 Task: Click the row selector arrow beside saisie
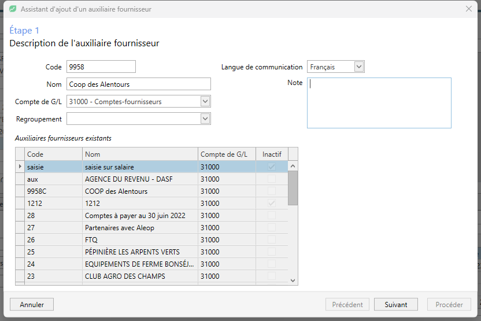tap(20, 167)
